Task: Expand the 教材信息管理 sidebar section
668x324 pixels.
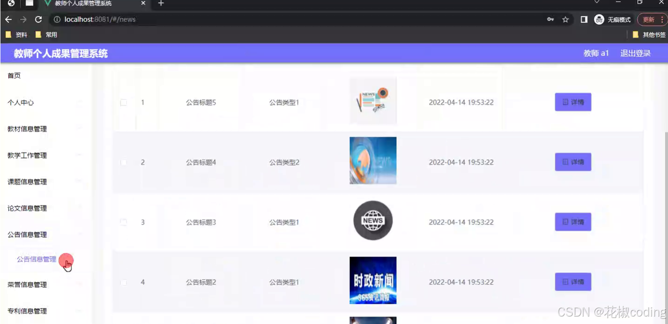Action: pos(26,129)
